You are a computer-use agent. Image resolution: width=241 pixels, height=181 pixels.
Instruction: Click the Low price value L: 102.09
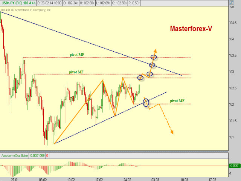[x=103, y=3]
